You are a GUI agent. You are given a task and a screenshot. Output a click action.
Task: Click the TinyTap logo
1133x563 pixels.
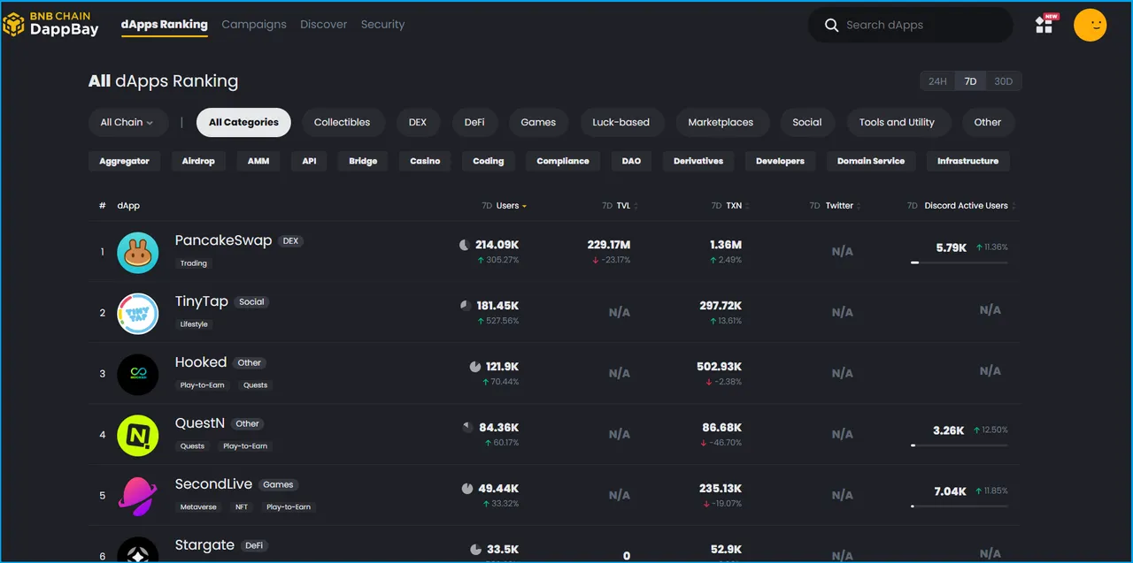click(138, 314)
